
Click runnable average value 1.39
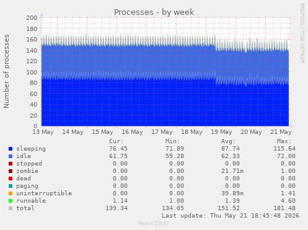(232, 201)
